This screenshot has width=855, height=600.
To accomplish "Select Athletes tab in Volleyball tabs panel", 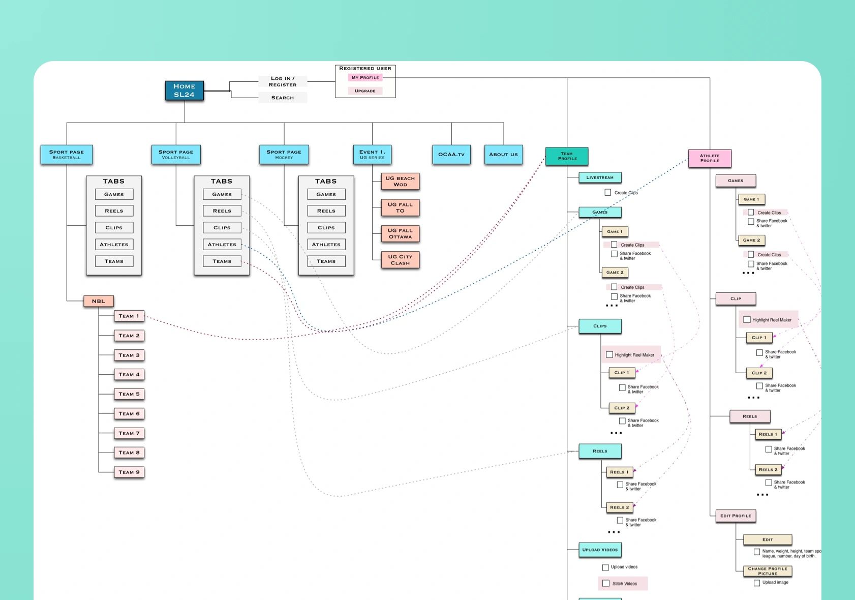I will pos(222,245).
